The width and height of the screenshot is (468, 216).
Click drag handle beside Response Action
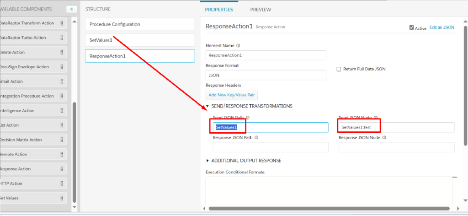[62, 169]
